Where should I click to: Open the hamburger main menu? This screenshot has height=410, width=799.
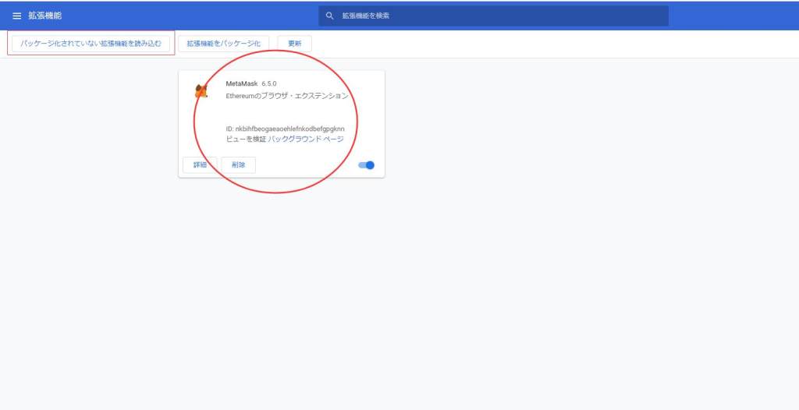point(16,16)
